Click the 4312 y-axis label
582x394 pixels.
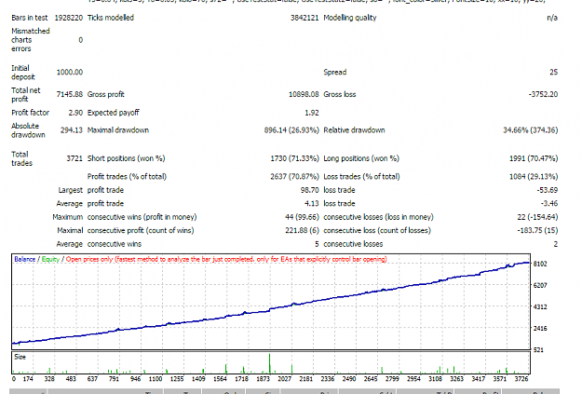coord(540,307)
